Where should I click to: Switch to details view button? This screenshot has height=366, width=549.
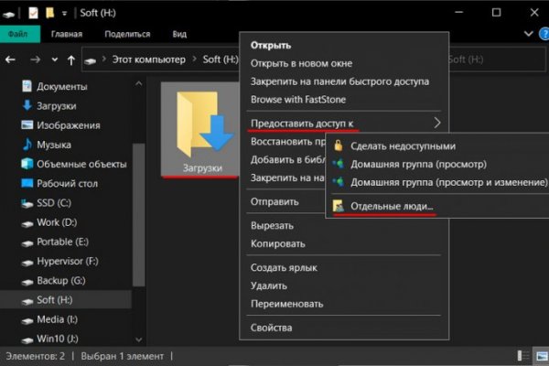click(x=522, y=354)
